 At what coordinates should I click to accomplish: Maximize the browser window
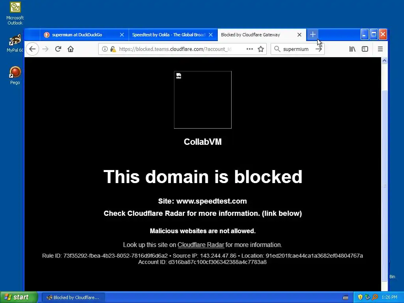click(x=374, y=35)
